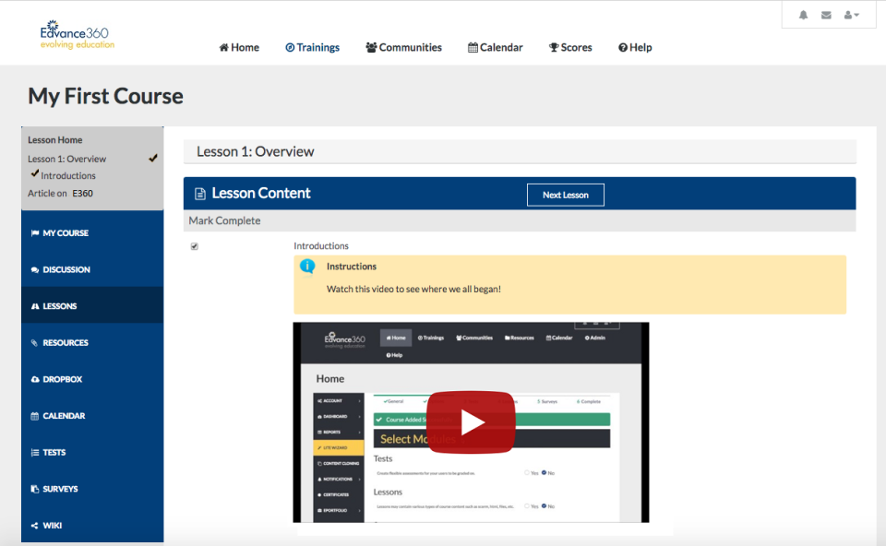
Task: Click the Lesson 1: Overview checkmark icon
Action: point(153,158)
